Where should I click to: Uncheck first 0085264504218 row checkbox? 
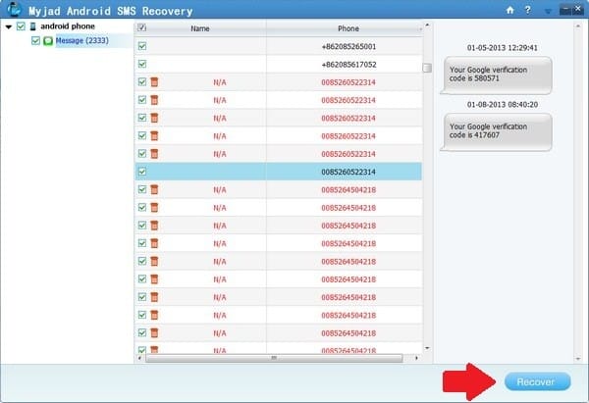coord(142,189)
